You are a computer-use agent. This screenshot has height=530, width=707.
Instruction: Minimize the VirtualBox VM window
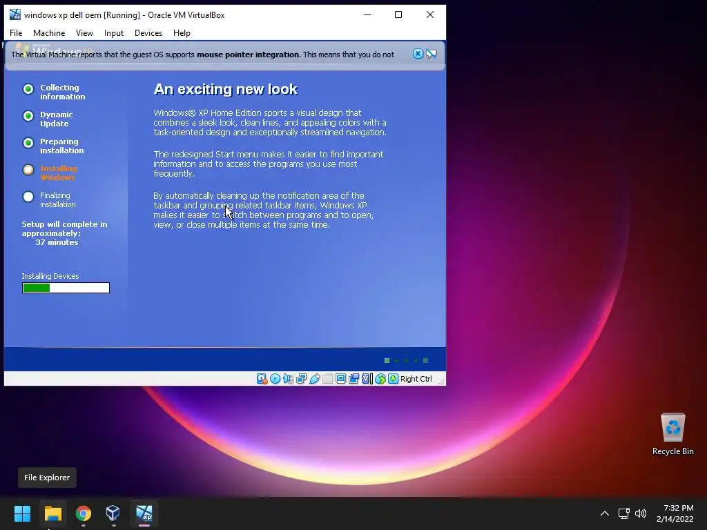click(x=367, y=14)
